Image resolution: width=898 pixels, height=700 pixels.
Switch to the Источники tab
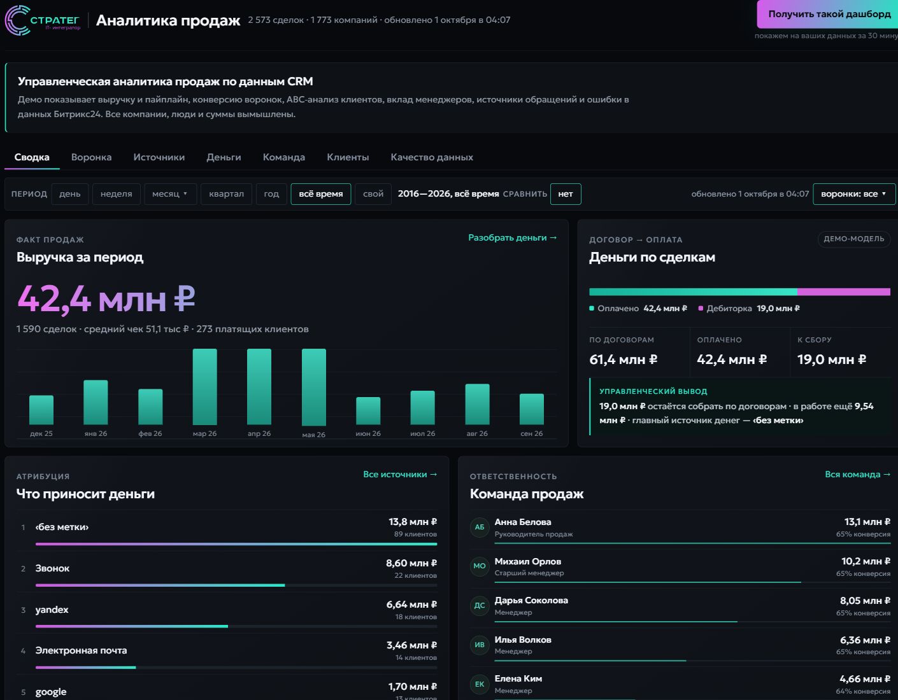tap(159, 157)
